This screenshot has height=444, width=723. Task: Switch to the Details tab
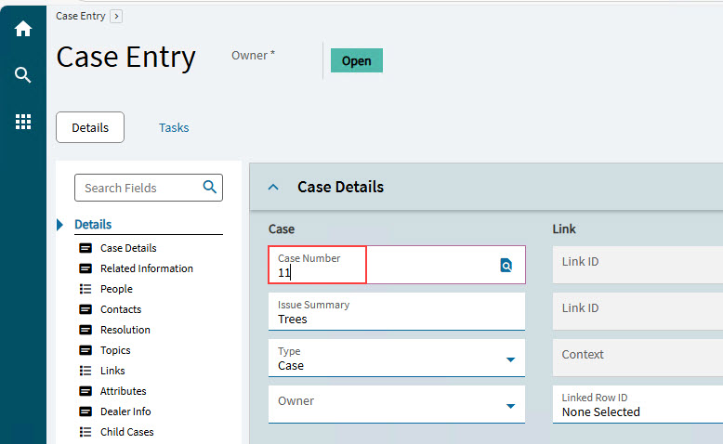click(90, 127)
